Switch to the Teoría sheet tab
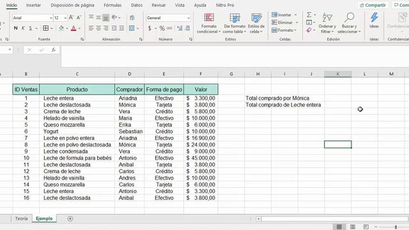The image size is (409, 230). 21,218
